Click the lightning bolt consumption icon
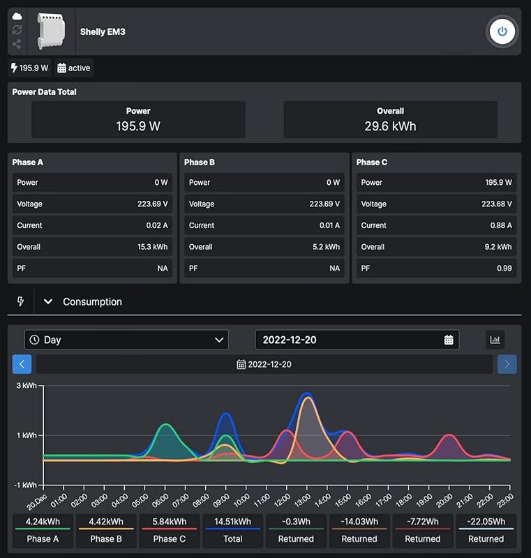Viewport: 531px width, 558px height. coord(20,301)
